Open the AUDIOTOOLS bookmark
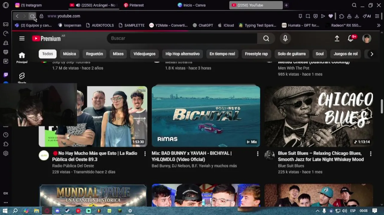This screenshot has width=384, height=215. click(100, 25)
